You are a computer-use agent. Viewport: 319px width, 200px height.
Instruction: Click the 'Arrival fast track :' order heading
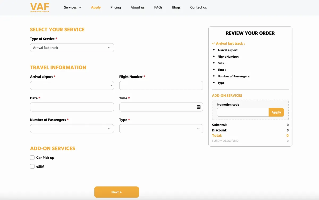coord(230,44)
